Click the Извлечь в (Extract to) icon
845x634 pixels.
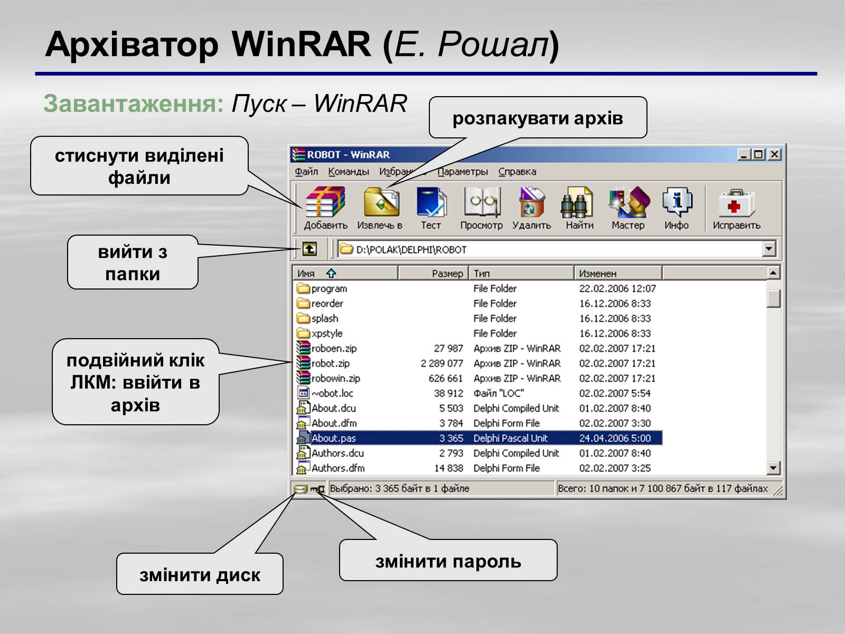pyautogui.click(x=381, y=202)
